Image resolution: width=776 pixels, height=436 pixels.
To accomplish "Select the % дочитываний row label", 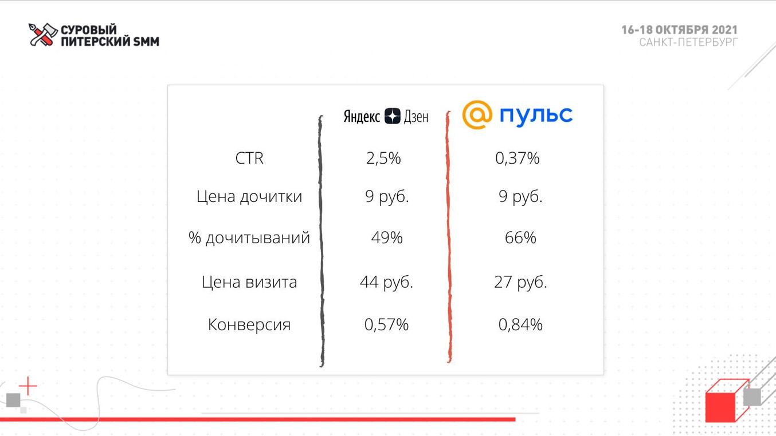I will [x=249, y=237].
